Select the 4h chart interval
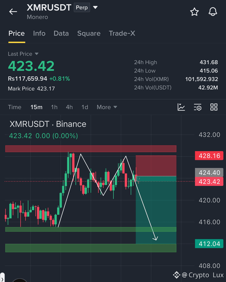The height and width of the screenshot is (282, 226). pos(69,107)
